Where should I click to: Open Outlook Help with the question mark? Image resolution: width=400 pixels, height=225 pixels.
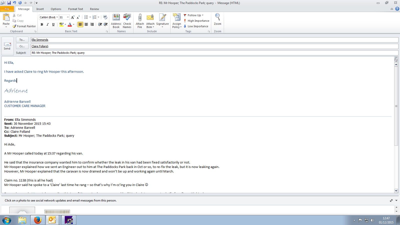[x=397, y=9]
